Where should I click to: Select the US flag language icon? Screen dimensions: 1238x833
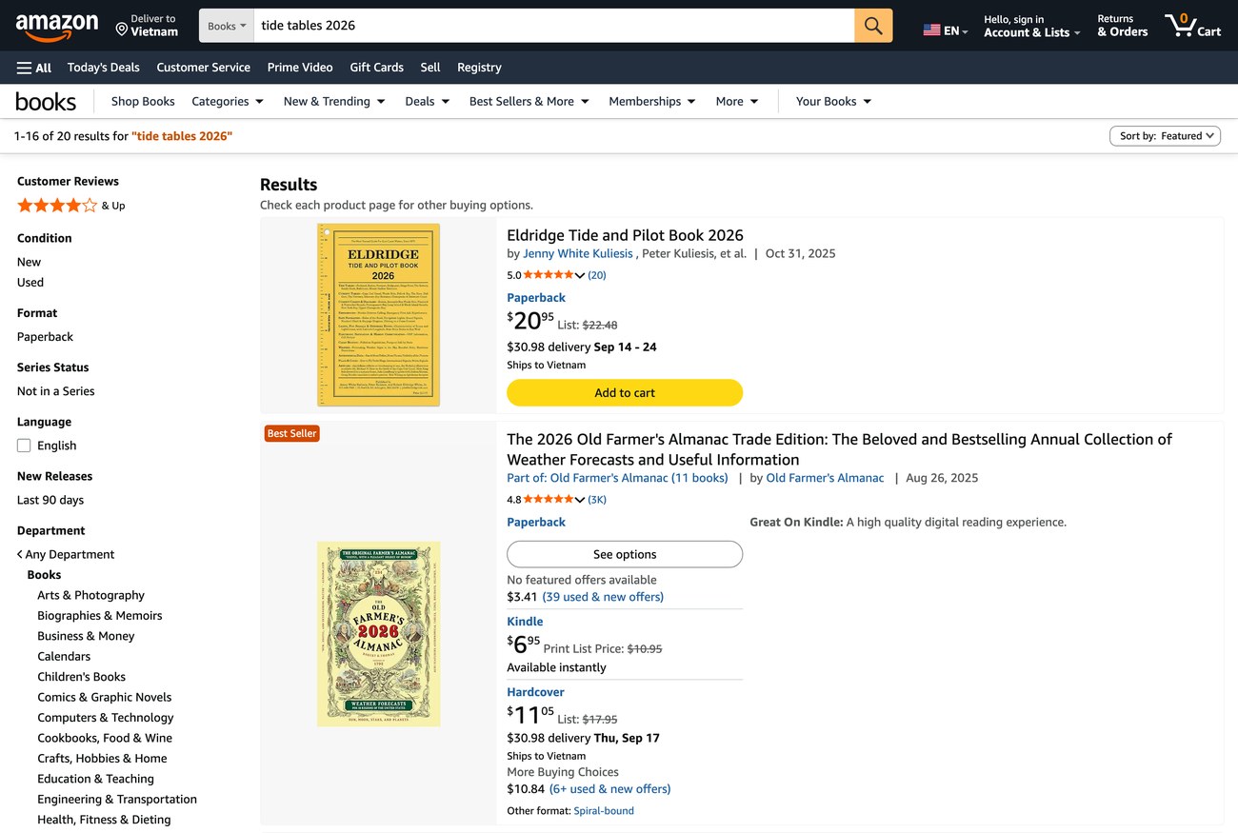[x=931, y=30]
